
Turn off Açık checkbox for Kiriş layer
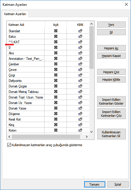point(56,125)
